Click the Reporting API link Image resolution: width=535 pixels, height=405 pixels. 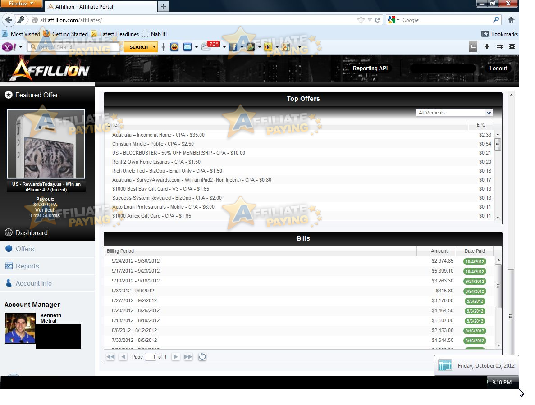(x=370, y=68)
